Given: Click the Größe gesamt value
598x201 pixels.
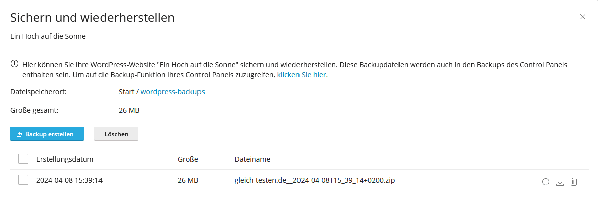Looking at the screenshot, I should (x=129, y=110).
